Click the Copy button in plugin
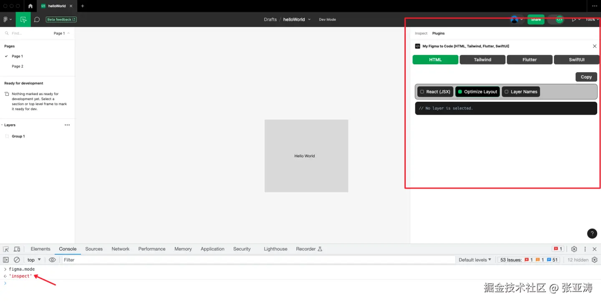The width and height of the screenshot is (601, 302). point(586,77)
